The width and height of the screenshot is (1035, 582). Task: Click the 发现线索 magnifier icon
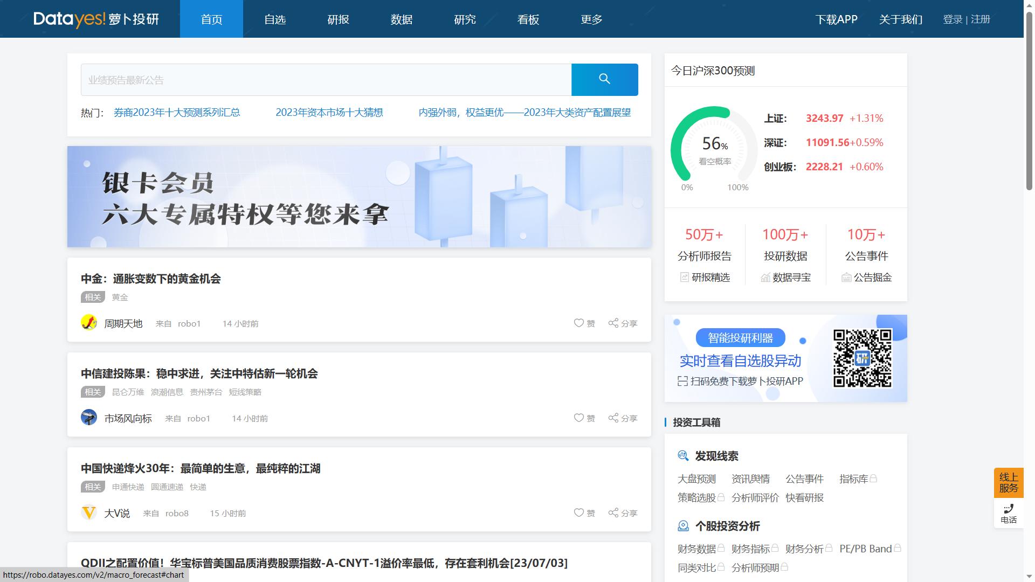click(x=682, y=455)
